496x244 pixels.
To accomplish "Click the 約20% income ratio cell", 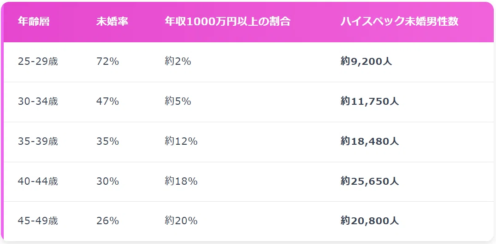I will [181, 221].
